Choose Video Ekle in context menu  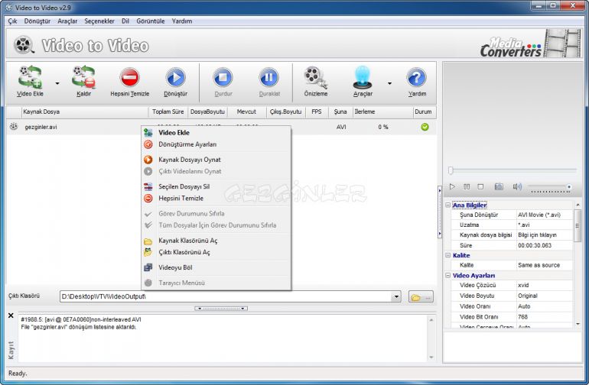216,132
